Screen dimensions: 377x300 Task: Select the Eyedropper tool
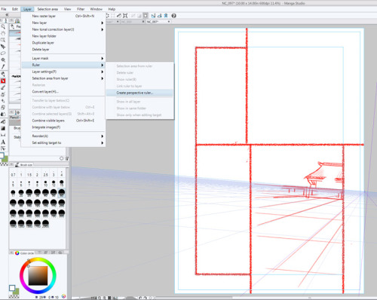click(3, 66)
